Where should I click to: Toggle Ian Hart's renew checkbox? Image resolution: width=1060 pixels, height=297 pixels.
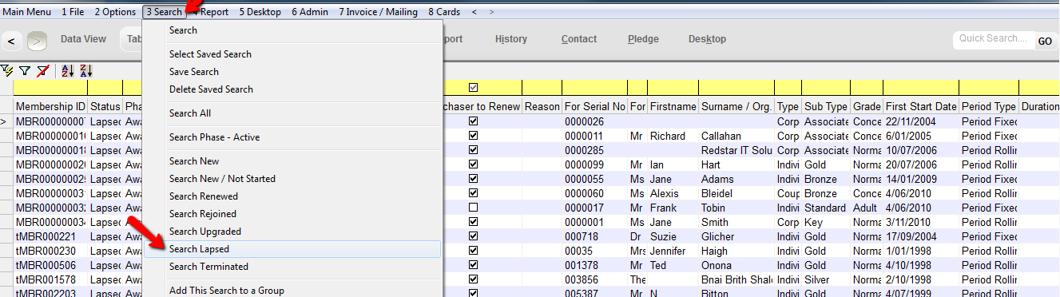[474, 164]
